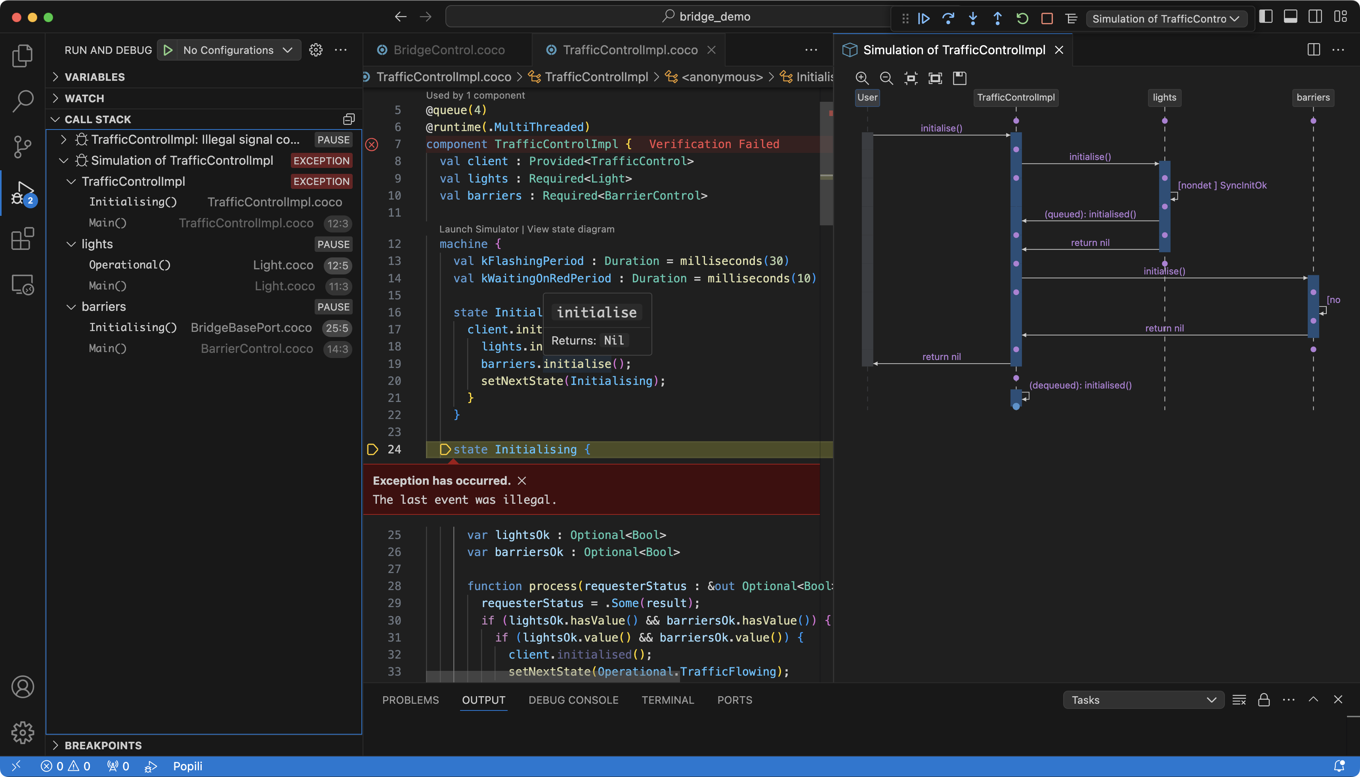
Task: Toggle the primary side bar
Action: [1266, 17]
